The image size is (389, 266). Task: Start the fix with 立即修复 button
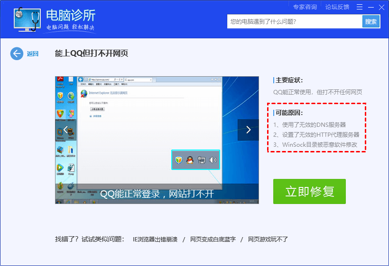tap(309, 191)
